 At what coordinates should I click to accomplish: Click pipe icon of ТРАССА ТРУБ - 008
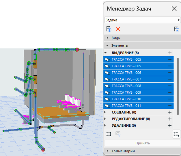point(107,86)
